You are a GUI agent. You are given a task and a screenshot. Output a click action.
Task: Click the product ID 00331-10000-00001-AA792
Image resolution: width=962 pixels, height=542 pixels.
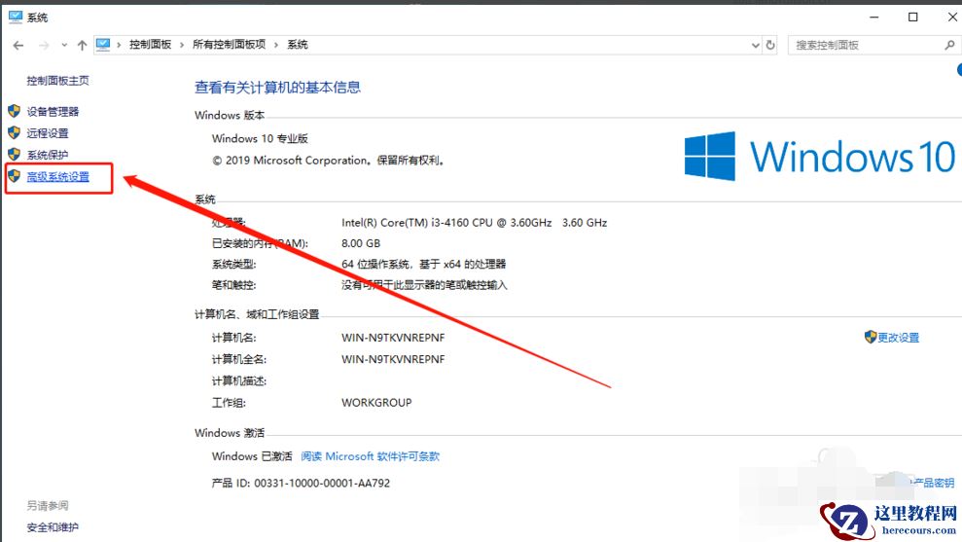(322, 483)
